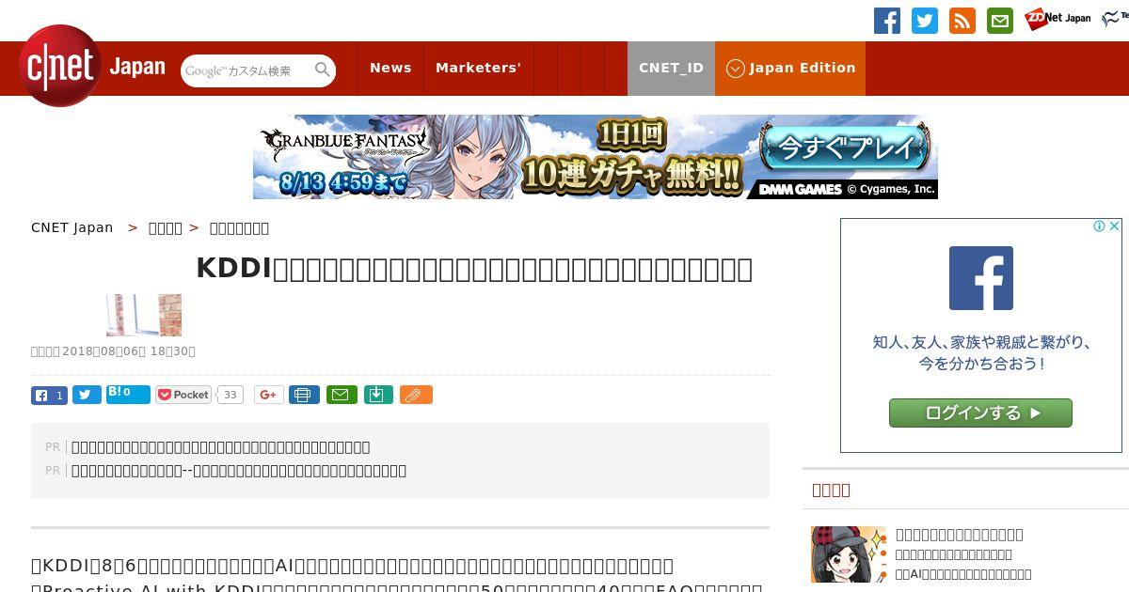Open the Facebook logo in the ad
Image resolution: width=1129 pixels, height=592 pixels.
tap(981, 278)
